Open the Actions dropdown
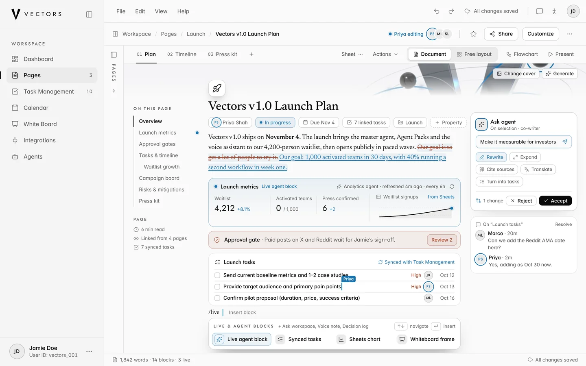The width and height of the screenshot is (586, 366). click(x=385, y=54)
